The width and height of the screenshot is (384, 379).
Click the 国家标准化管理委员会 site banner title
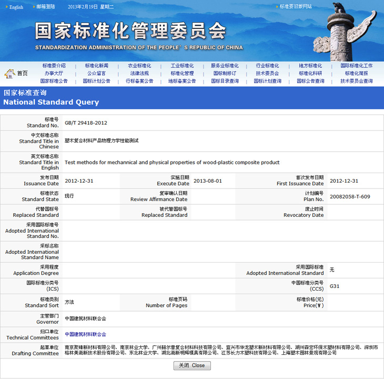click(130, 31)
